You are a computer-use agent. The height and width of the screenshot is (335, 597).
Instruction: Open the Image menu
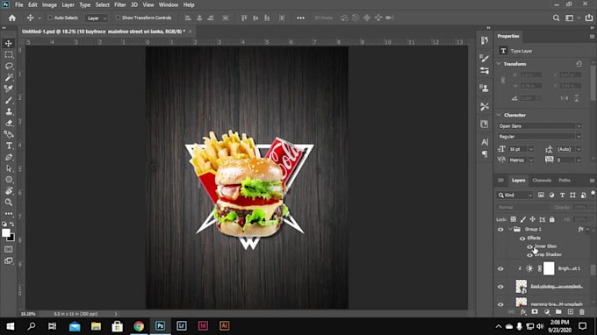49,5
